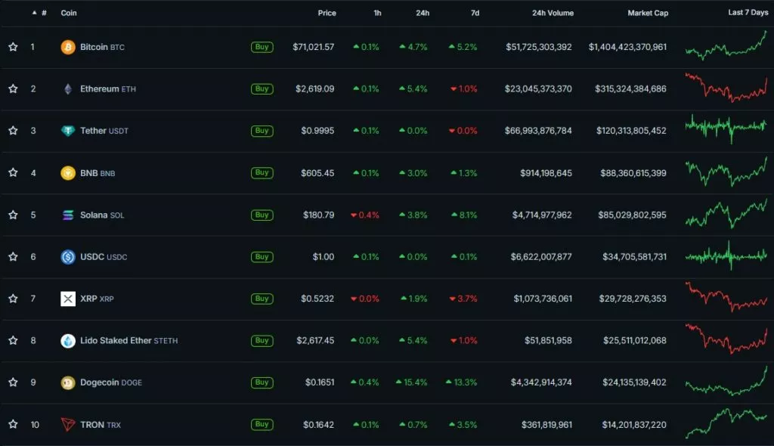
Task: Favorite Ethereum with its star
Action: [13, 89]
